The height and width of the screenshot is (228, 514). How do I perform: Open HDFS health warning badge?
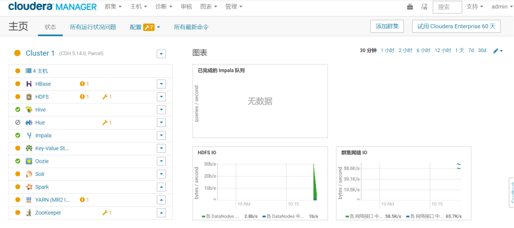click(x=84, y=97)
